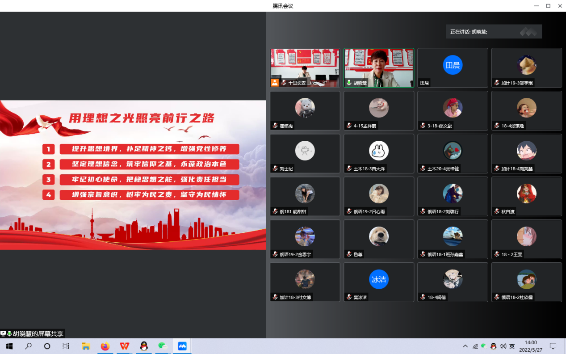Screen dimensions: 566x354
Task: Expand the hidden system tray icons chevron
Action: tap(465, 346)
